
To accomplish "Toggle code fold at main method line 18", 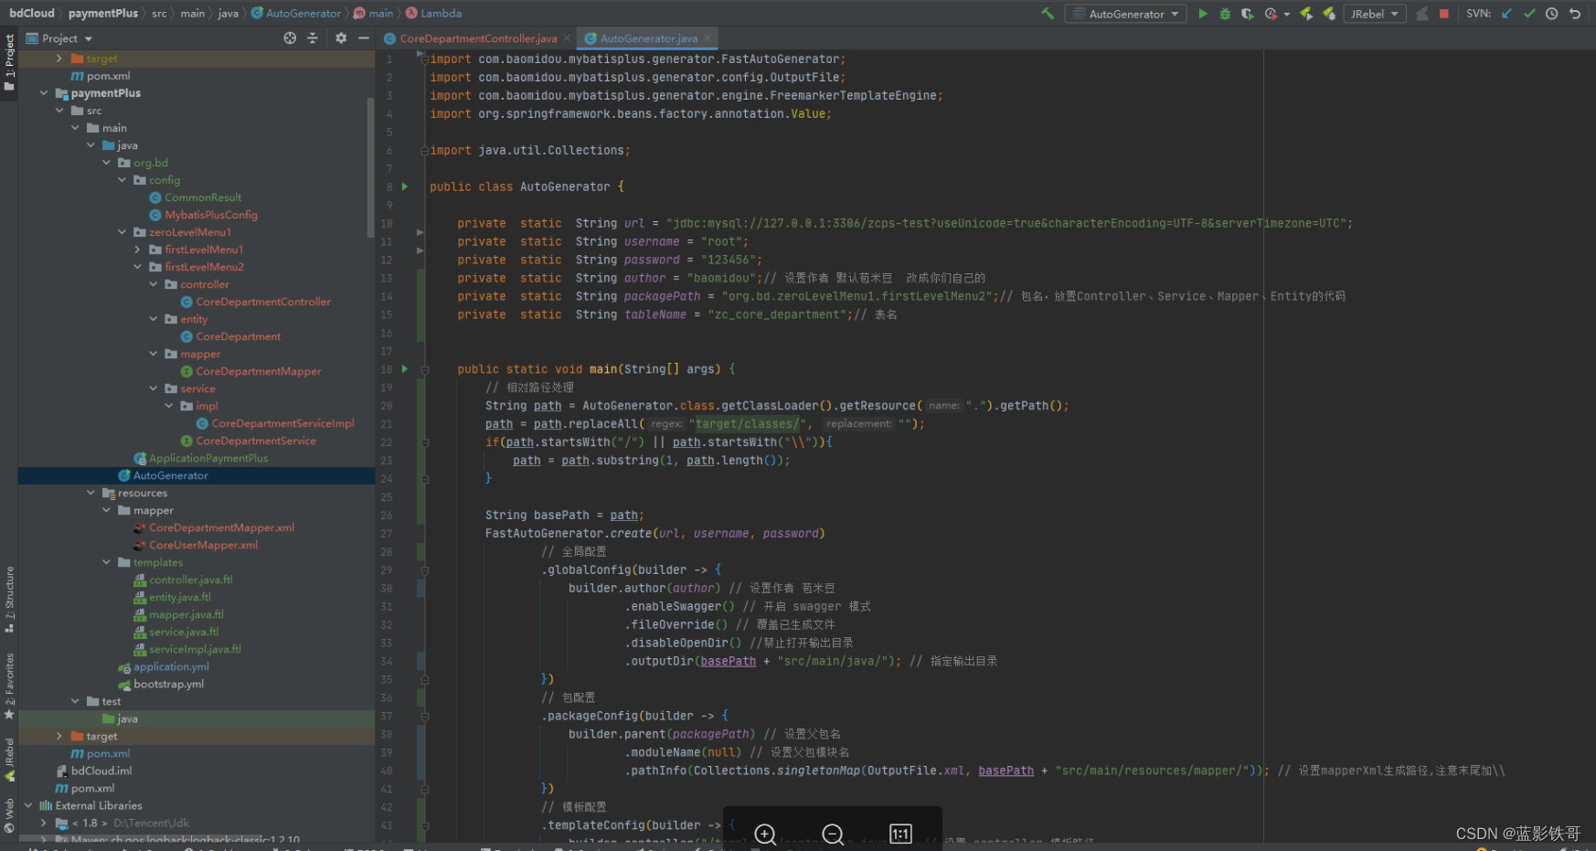I will [425, 369].
